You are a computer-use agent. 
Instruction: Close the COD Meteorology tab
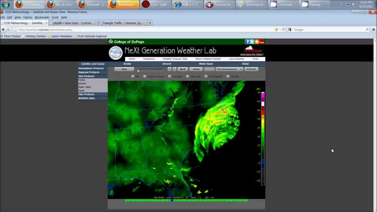46,23
